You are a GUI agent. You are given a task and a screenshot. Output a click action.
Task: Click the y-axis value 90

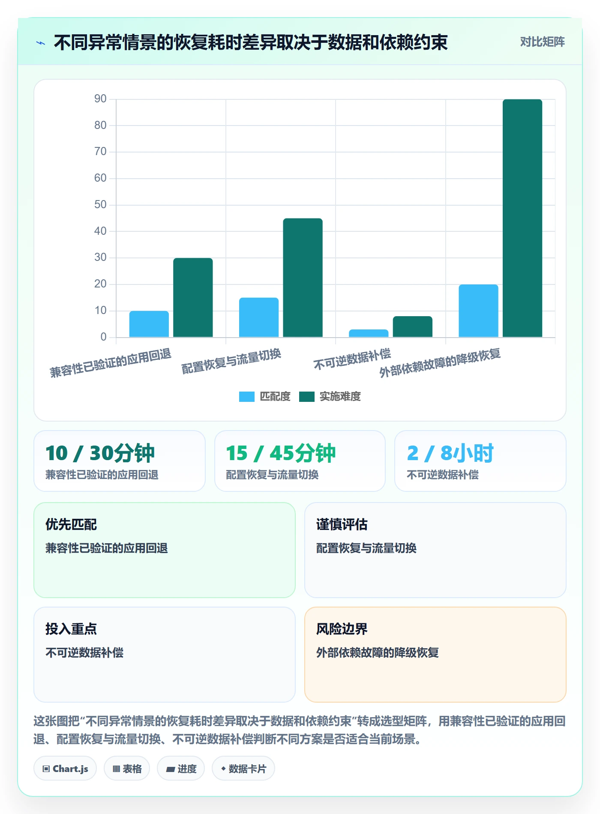point(100,99)
